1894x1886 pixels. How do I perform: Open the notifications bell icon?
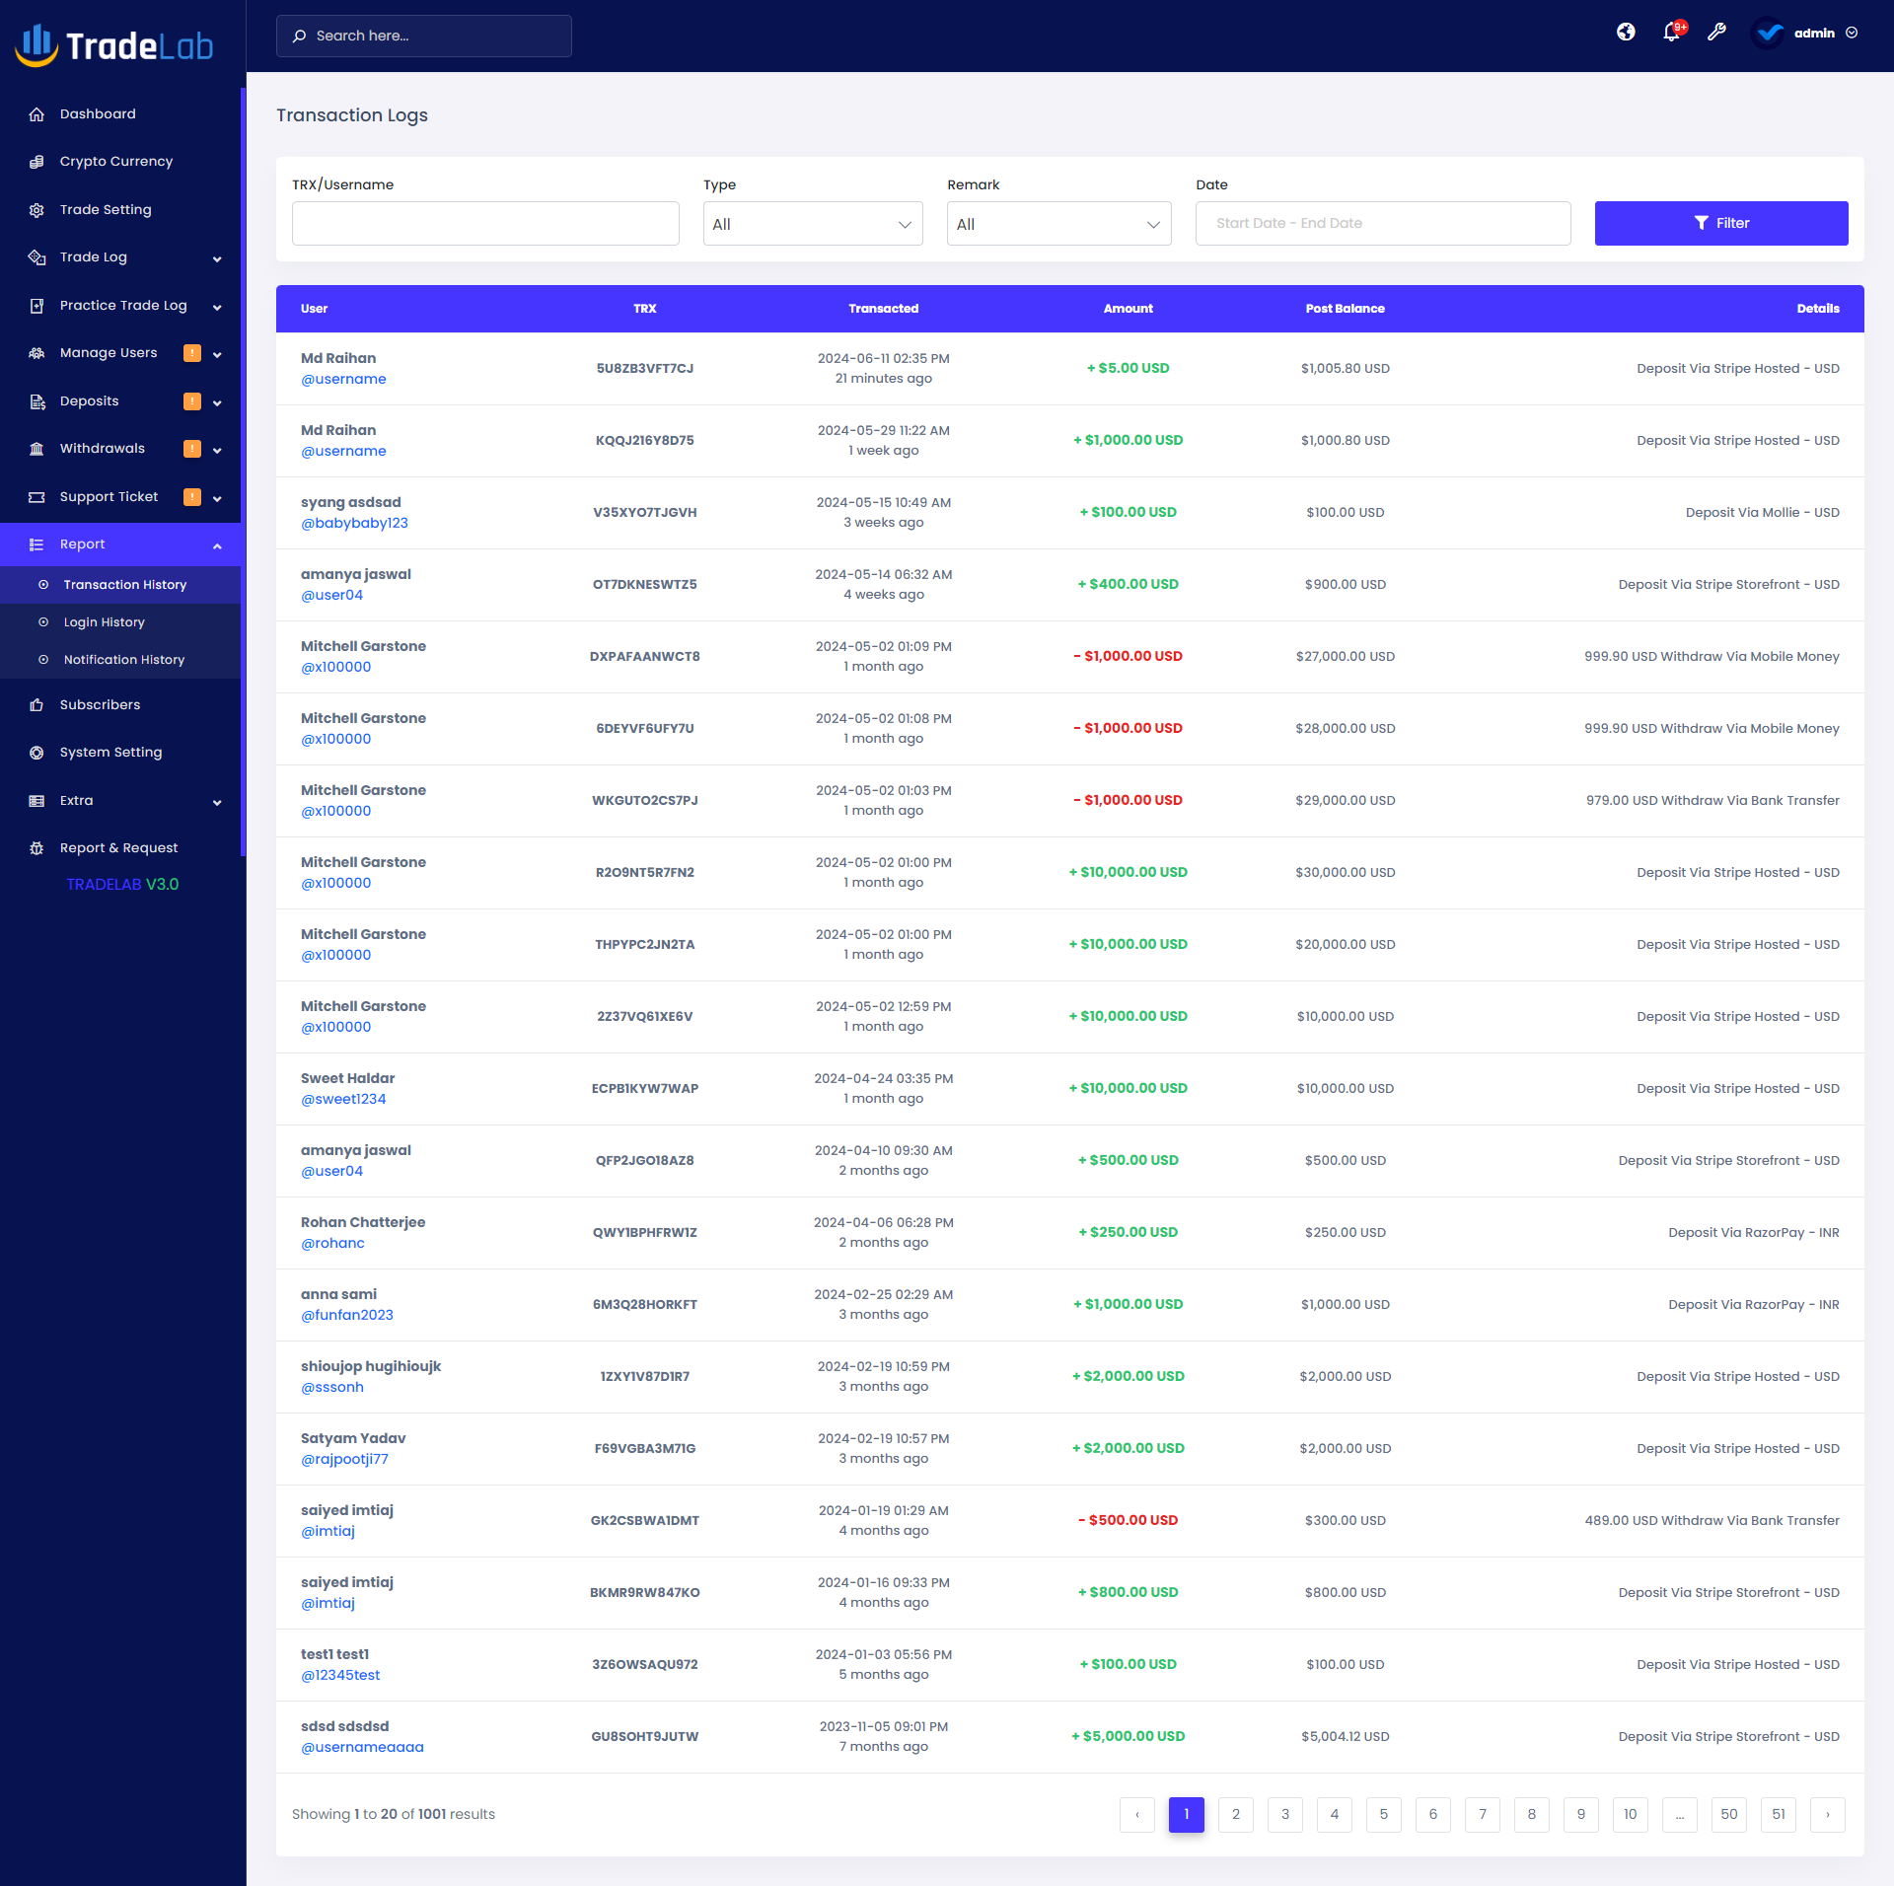[x=1671, y=33]
